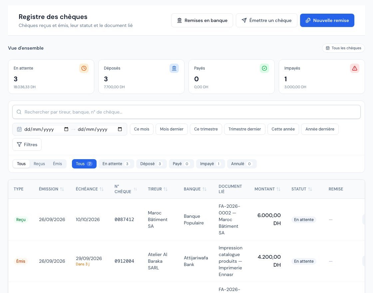373x293 pixels.
Task: Click cheque number 0912004
Action: pos(124,261)
